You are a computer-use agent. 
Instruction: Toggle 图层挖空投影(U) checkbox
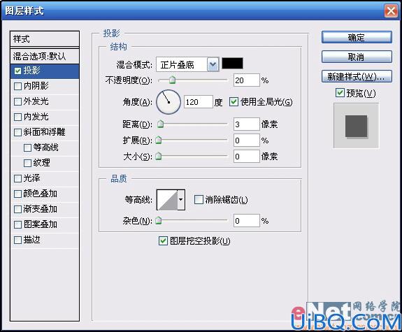coord(163,240)
